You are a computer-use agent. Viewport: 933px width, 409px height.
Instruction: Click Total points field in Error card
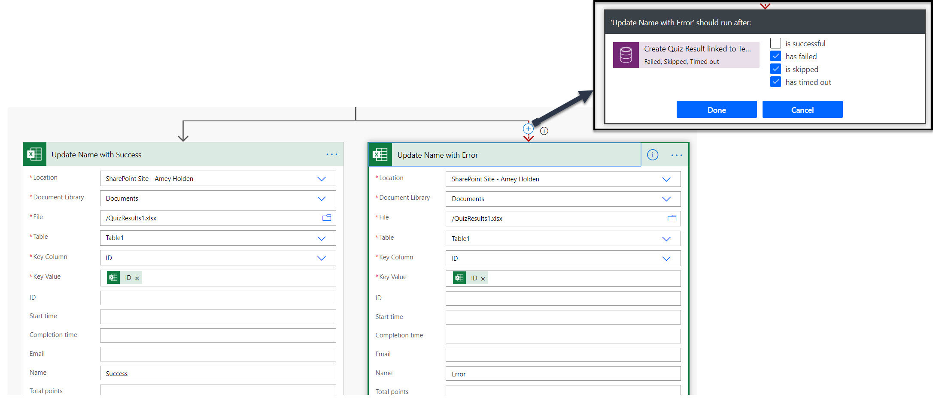click(x=563, y=390)
